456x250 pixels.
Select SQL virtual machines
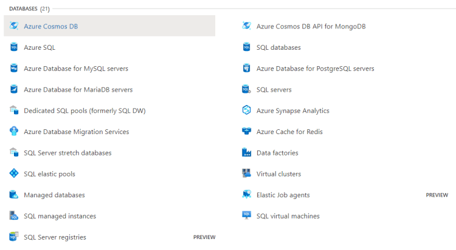(x=288, y=216)
